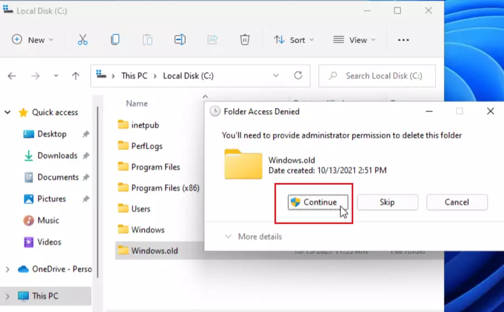
Task: Click the Paste clipboard icon
Action: 147,39
